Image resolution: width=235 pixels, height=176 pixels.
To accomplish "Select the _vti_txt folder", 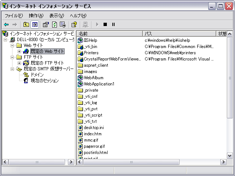I will coord(90,121).
